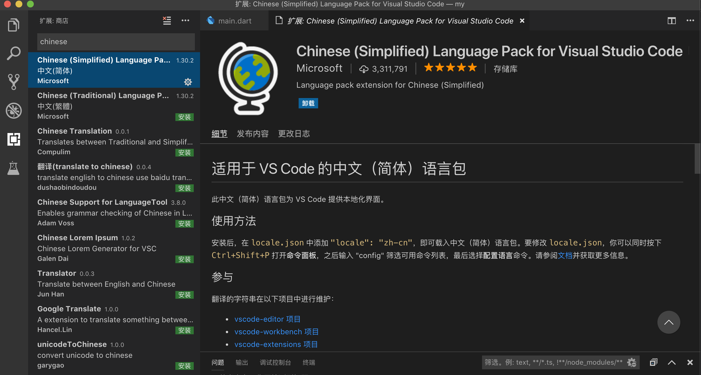Open the vscode-extensions 项目 link

[x=276, y=344]
